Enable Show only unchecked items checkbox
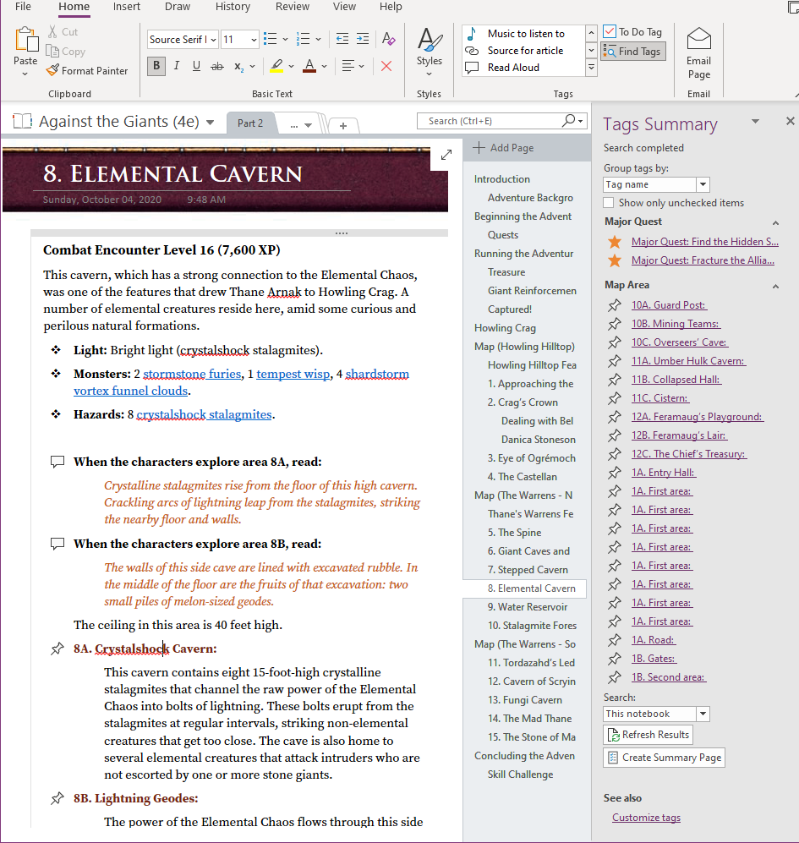The width and height of the screenshot is (799, 843). 609,203
